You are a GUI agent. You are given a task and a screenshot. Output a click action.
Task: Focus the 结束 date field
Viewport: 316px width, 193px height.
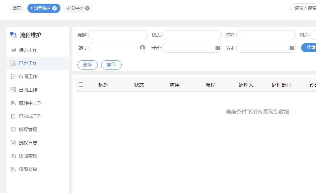click(266, 48)
